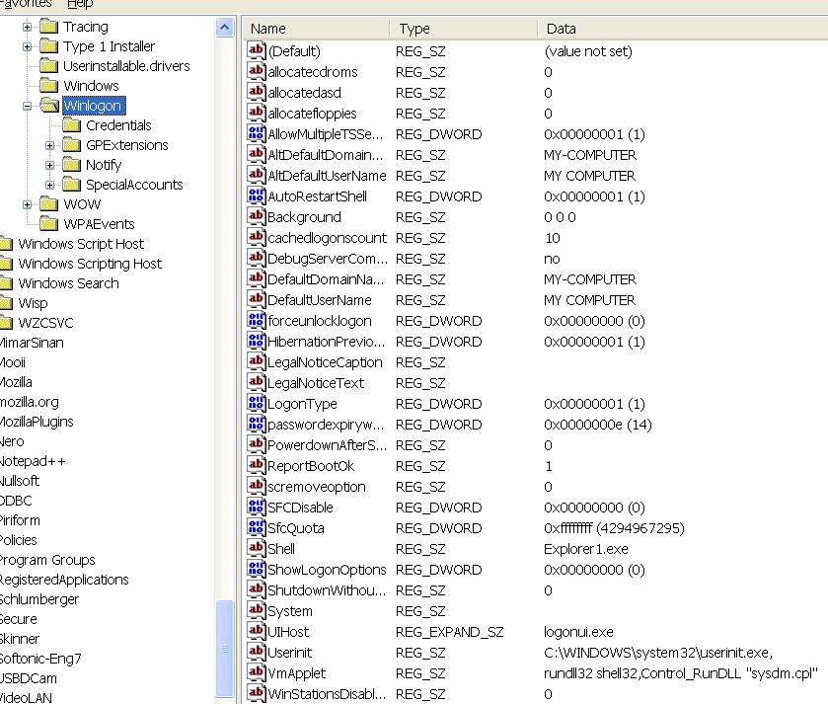The width and height of the screenshot is (828, 704).
Task: Click the tree pane scrollbar thumb
Action: [x=225, y=648]
